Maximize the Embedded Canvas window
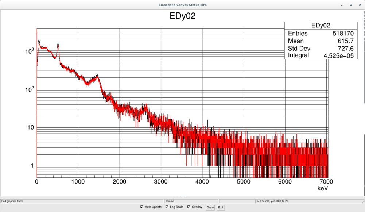This screenshot has width=365, height=212. [351, 5]
